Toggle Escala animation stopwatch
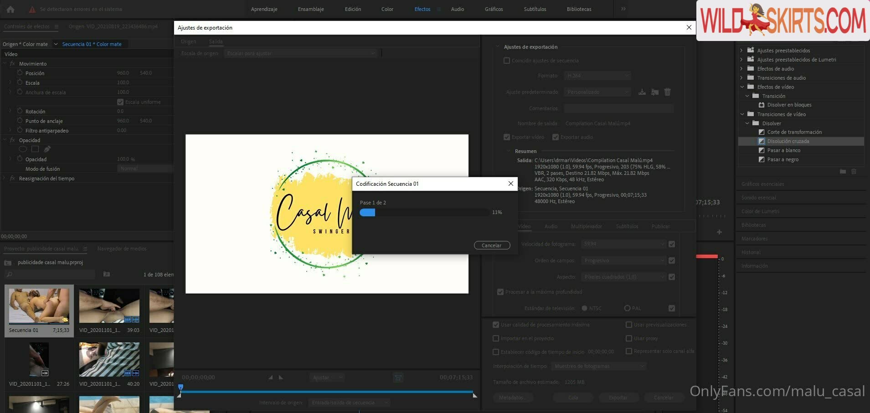 click(20, 82)
